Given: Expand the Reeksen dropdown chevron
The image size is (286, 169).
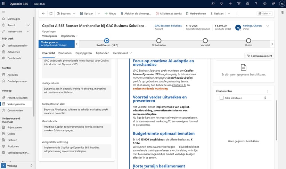Looking at the screenshot, I should [x=229, y=14].
